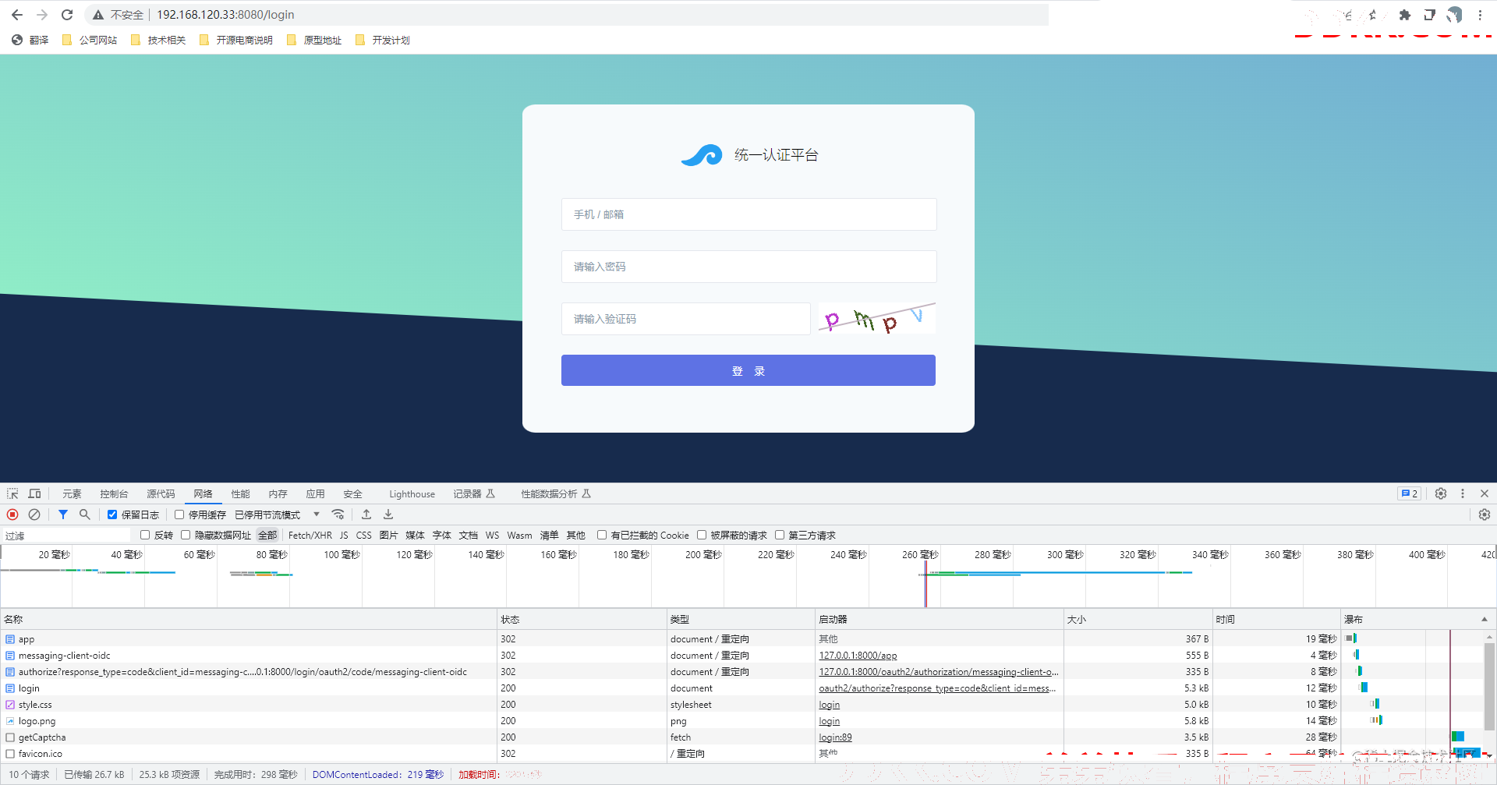Switch to the 性能 tab

240,493
